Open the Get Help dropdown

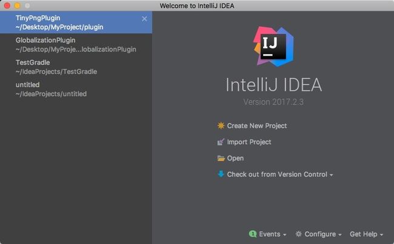pyautogui.click(x=366, y=234)
